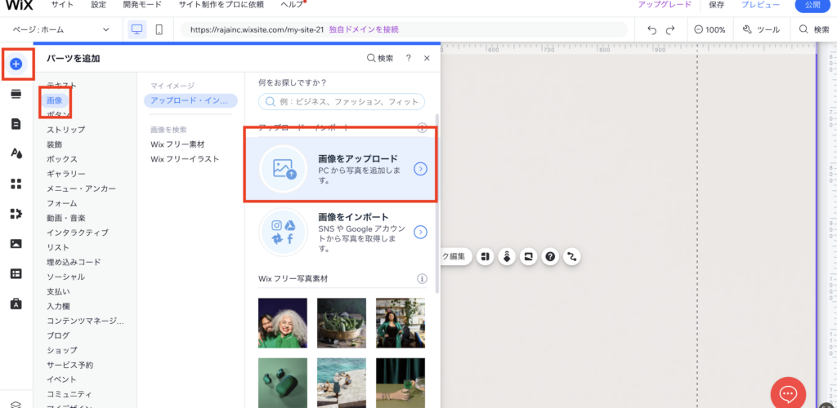Screen dimensions: 837x408
Task: Click the panel vertical scrollbar
Action: (x=438, y=202)
